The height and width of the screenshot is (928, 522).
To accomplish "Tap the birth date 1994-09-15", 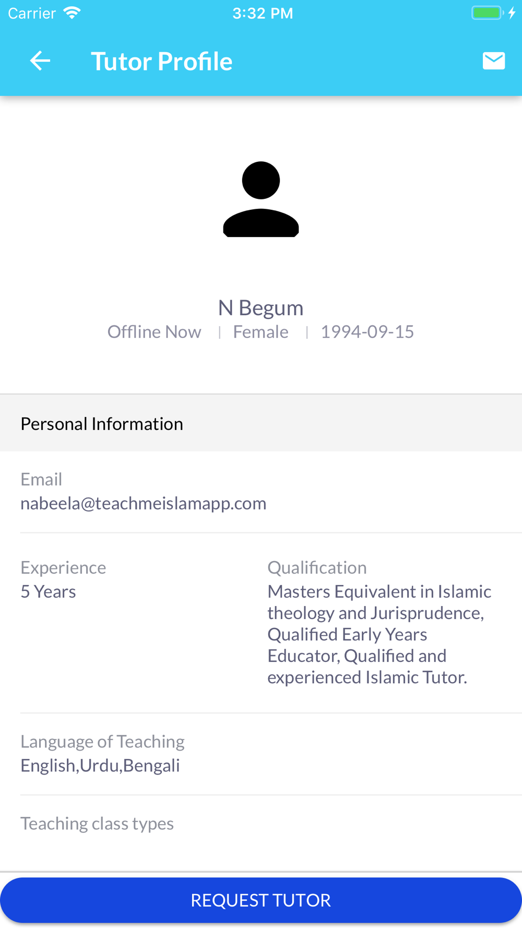I will pyautogui.click(x=367, y=332).
